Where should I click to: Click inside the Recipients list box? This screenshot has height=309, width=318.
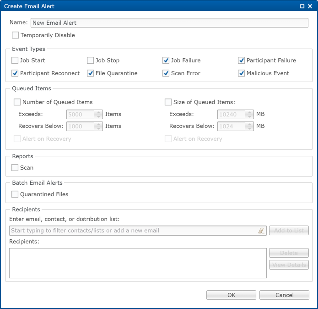tap(138, 263)
